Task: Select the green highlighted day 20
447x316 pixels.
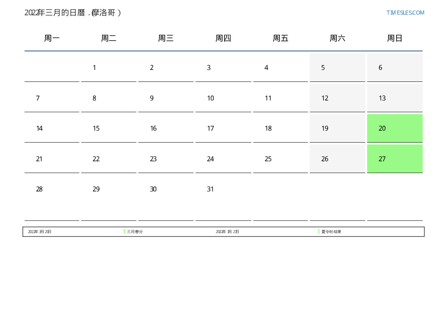Action: point(395,128)
